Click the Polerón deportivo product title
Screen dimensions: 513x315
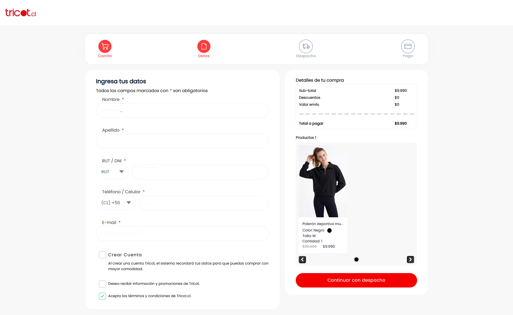coord(323,224)
